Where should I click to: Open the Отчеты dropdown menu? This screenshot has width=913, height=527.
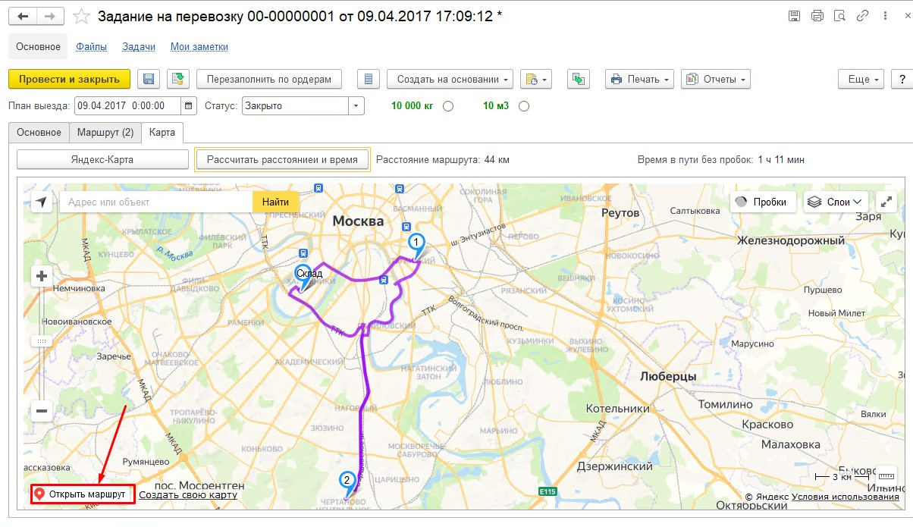(x=716, y=79)
